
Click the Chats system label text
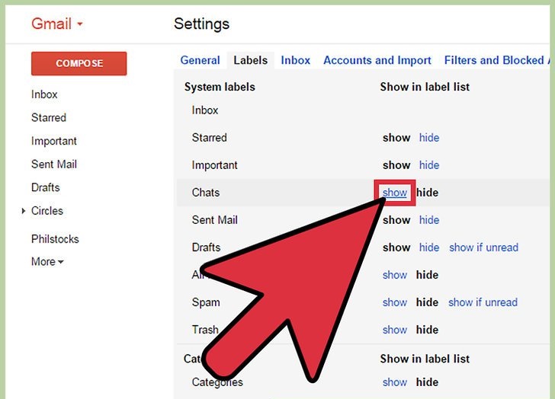point(206,193)
